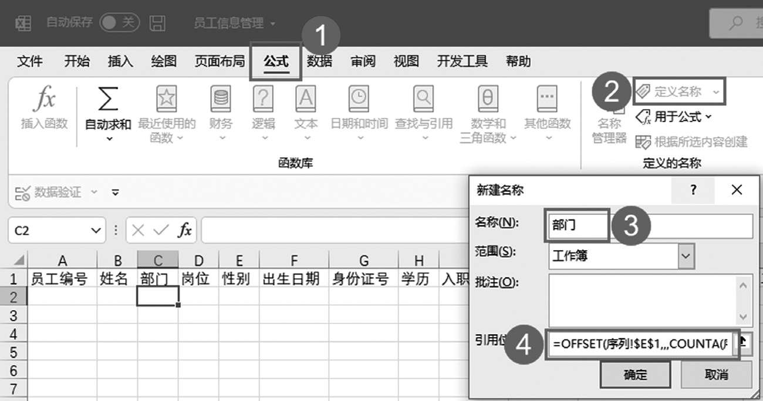Open the 逻辑 functions icon
This screenshot has height=401, width=763.
coord(264,99)
